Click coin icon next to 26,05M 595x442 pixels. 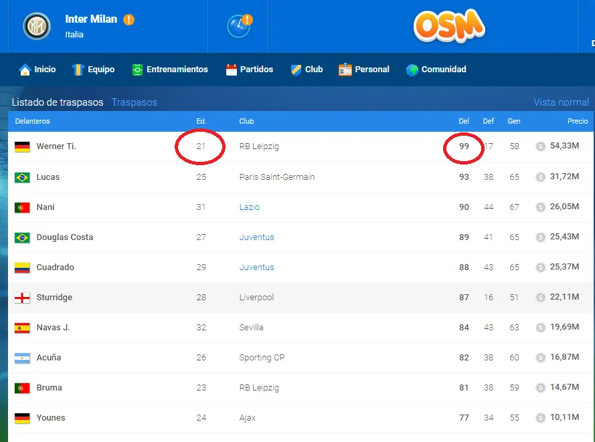tap(540, 207)
